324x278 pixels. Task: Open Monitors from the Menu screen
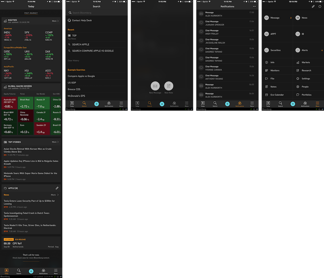point(277,71)
